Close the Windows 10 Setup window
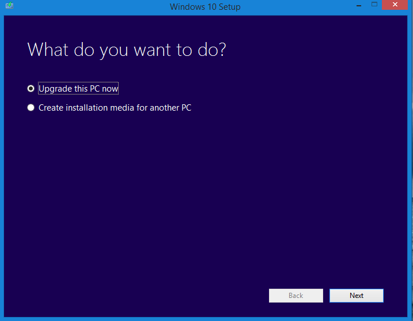Viewport: 413px width, 321px height. tap(395, 5)
